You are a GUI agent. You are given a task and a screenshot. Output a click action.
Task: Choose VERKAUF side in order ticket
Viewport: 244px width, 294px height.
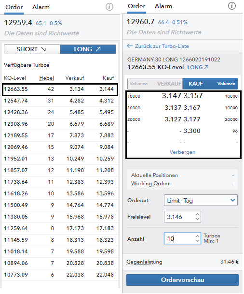pyautogui.click(x=155, y=84)
